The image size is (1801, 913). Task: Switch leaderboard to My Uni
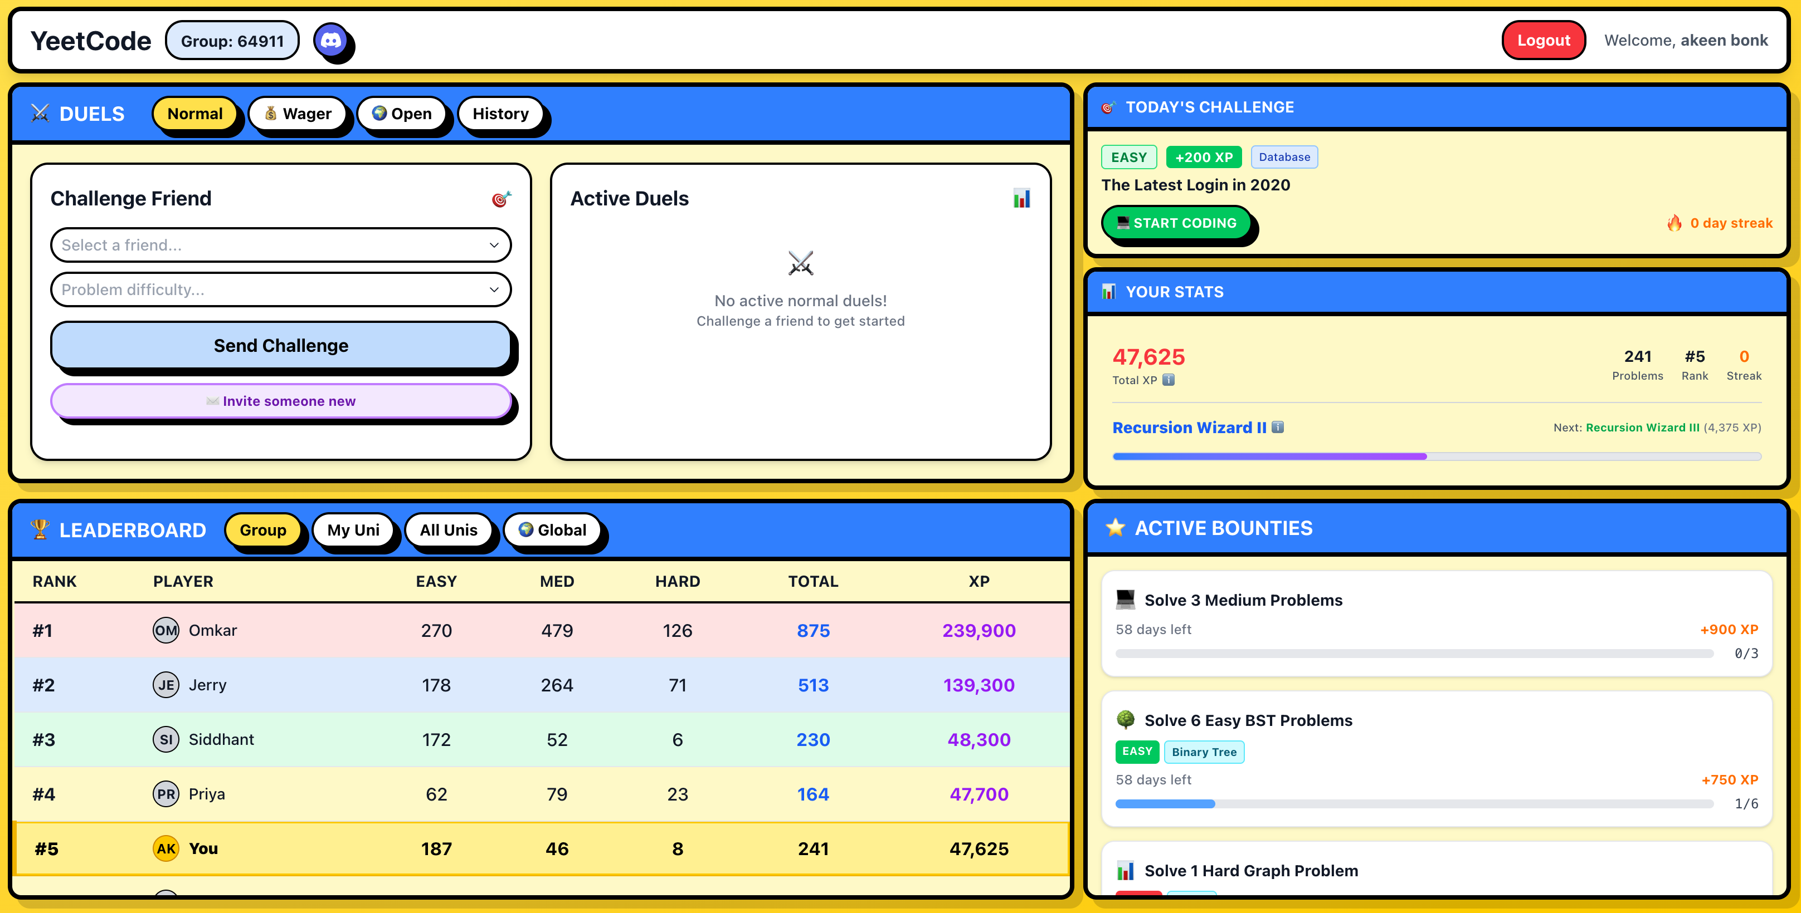353,530
